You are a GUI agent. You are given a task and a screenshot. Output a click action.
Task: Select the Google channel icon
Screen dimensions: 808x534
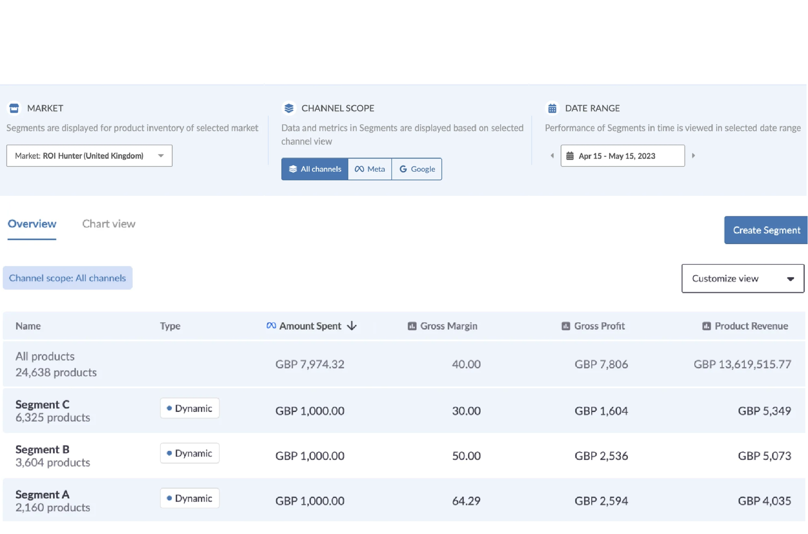click(x=403, y=169)
